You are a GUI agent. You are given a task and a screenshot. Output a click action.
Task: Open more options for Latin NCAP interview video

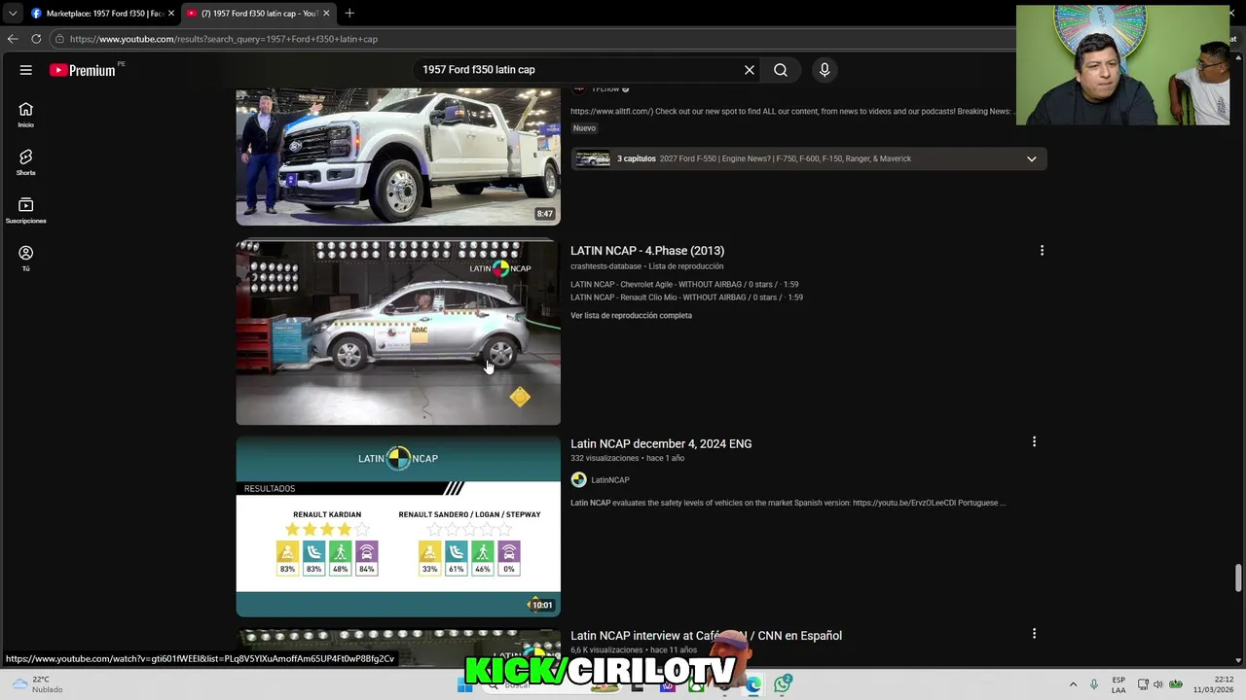[1034, 634]
